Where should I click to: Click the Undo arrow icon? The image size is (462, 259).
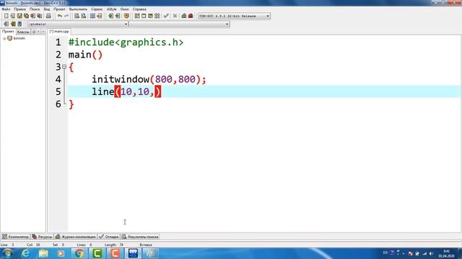[x=60, y=16]
